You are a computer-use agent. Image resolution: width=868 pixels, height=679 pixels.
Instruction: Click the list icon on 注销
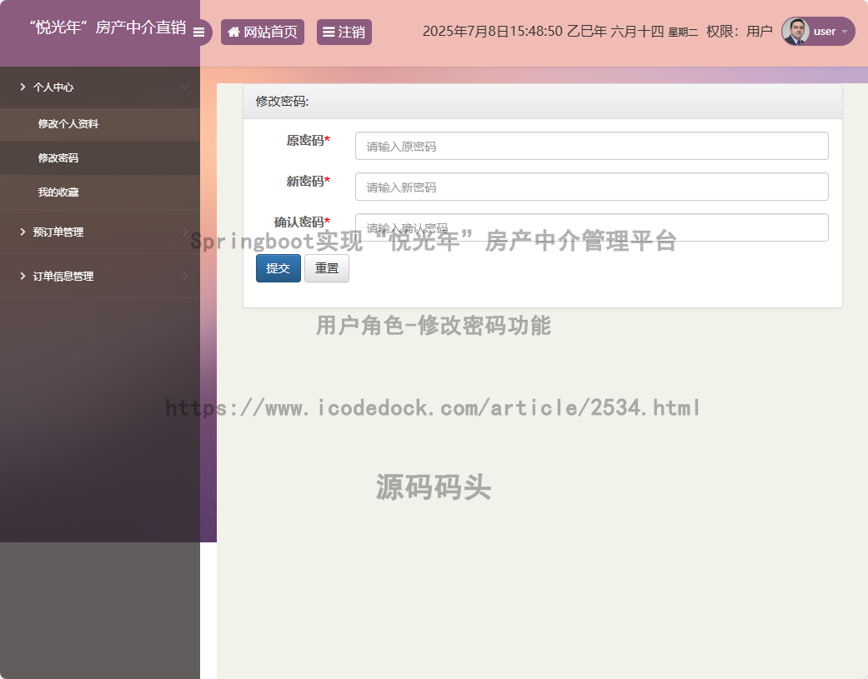click(x=329, y=32)
